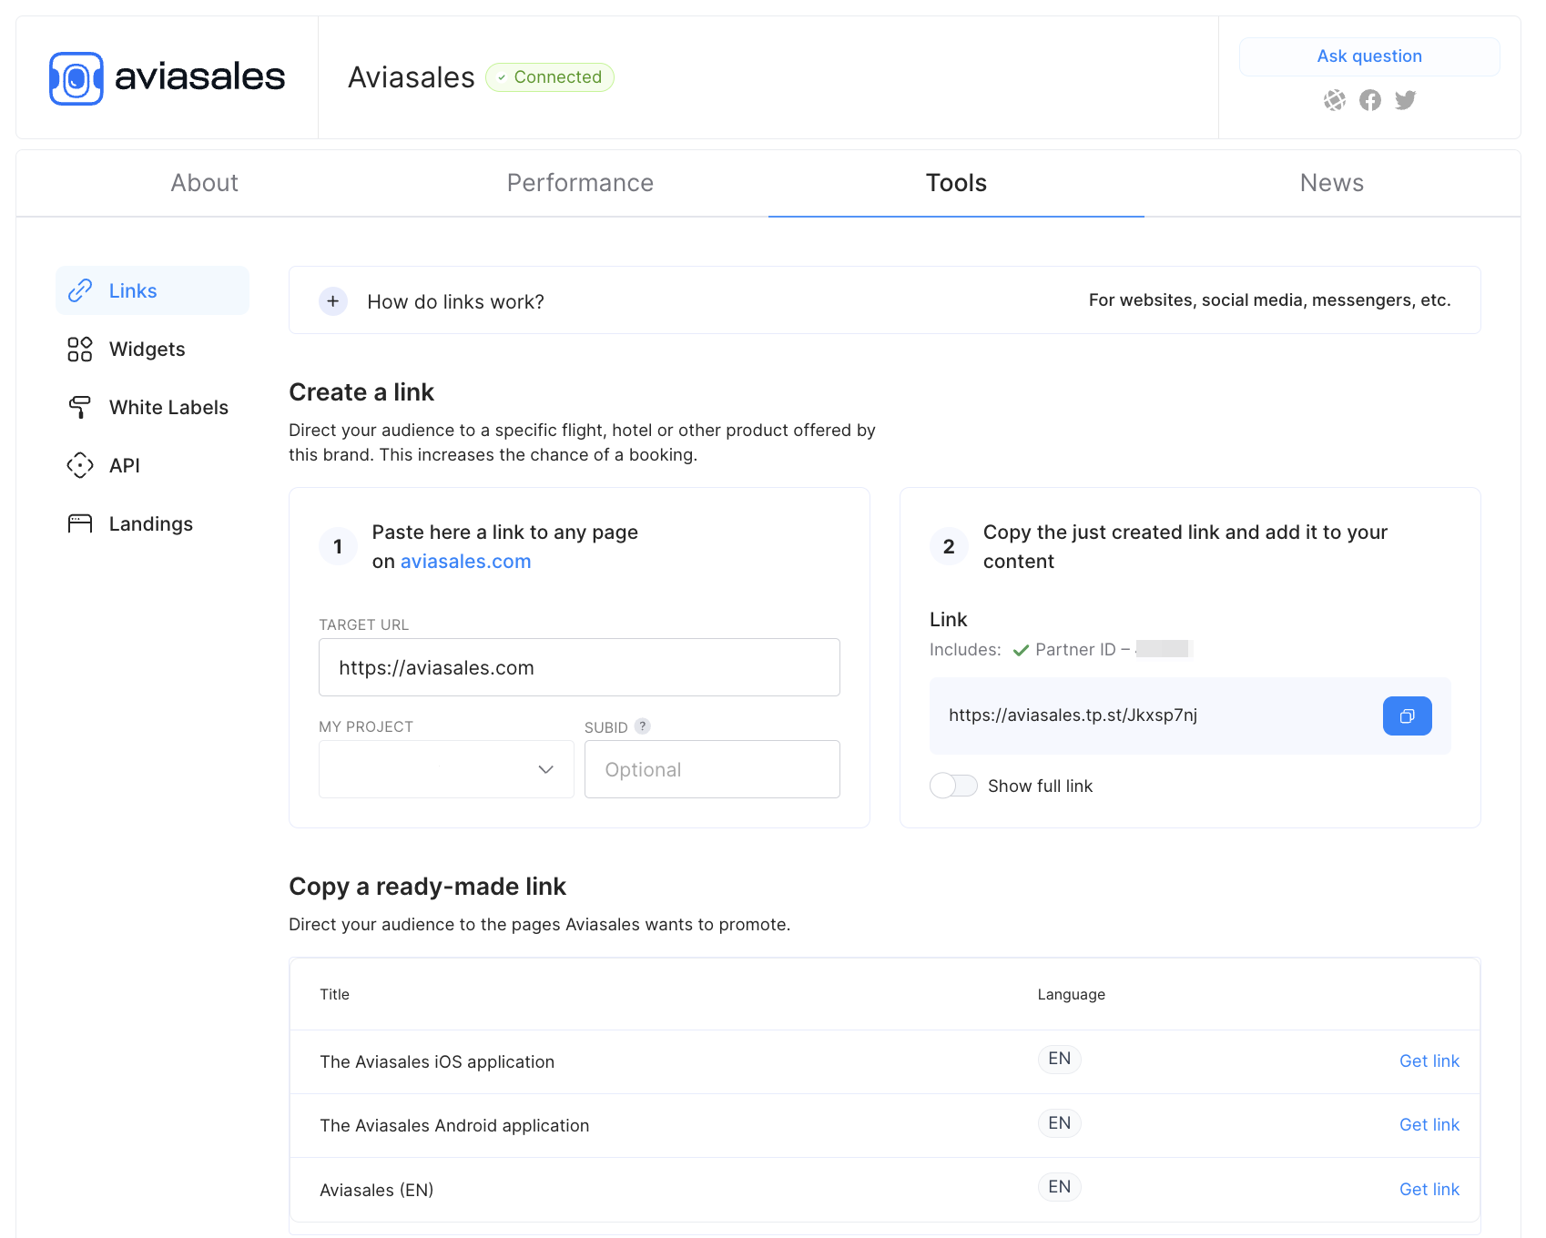Click the Ask question button
The image size is (1546, 1238).
click(1369, 56)
